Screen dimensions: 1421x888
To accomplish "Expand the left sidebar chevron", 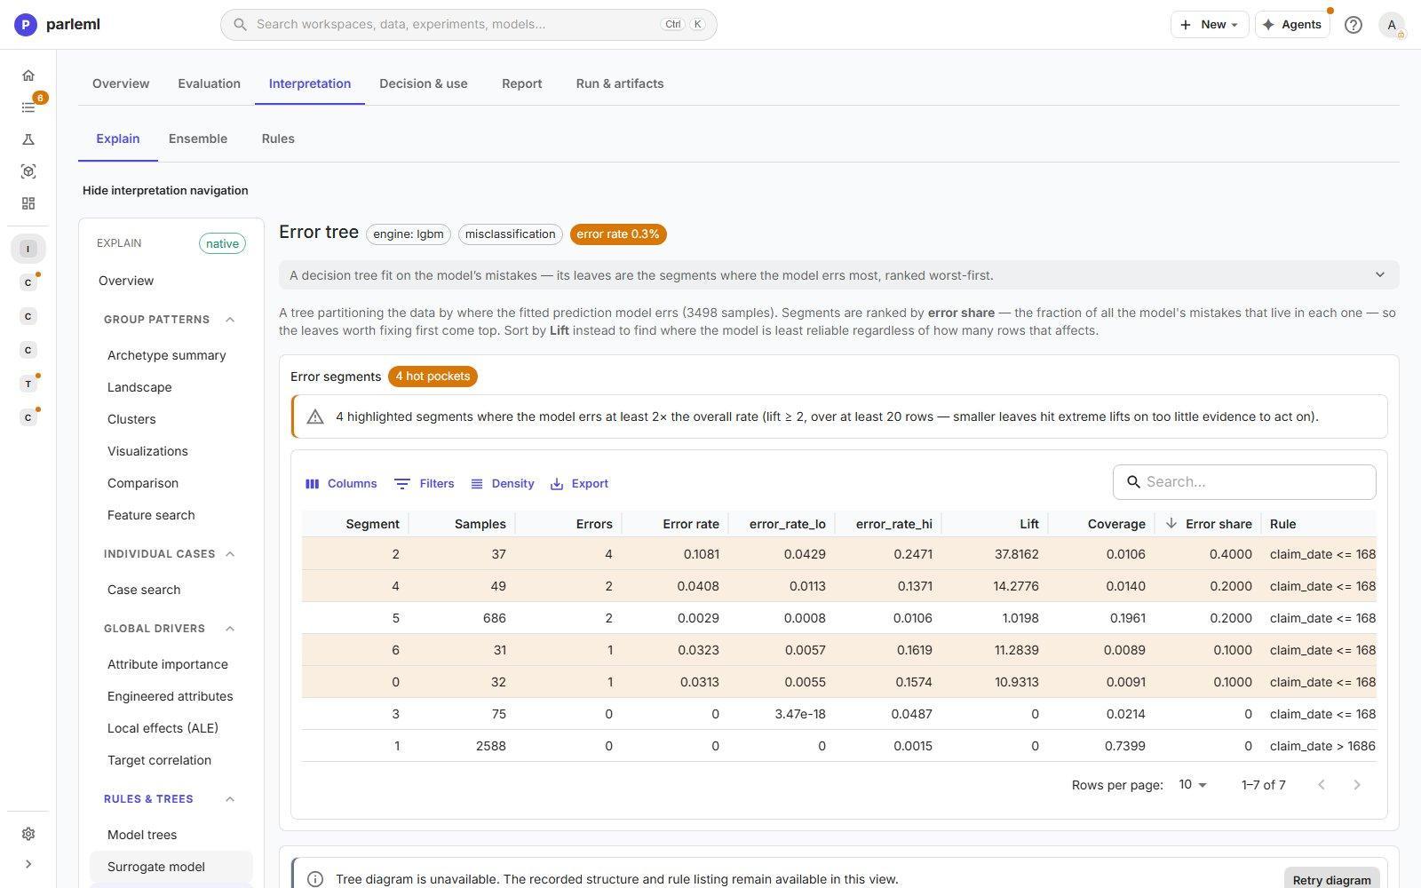I will (28, 864).
